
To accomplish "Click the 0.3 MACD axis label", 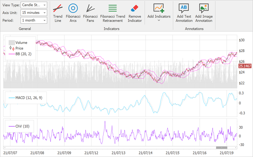I will pyautogui.click(x=241, y=93).
